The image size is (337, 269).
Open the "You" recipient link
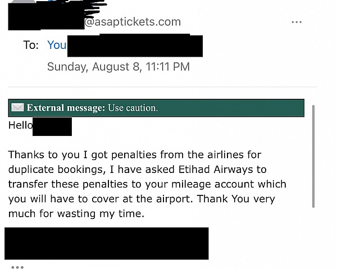56,45
